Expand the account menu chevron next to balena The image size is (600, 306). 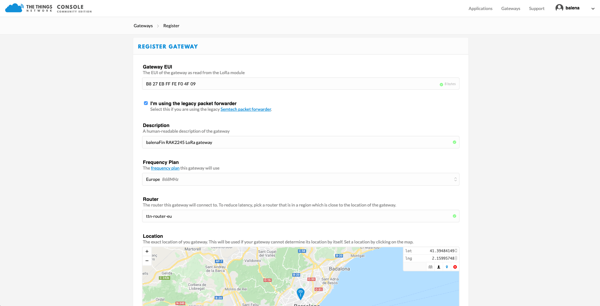(592, 9)
